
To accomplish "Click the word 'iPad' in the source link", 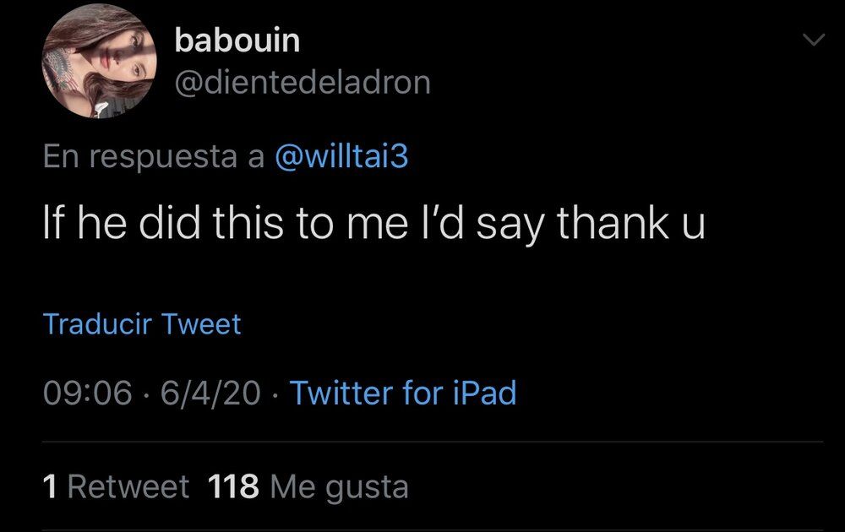I will 484,392.
